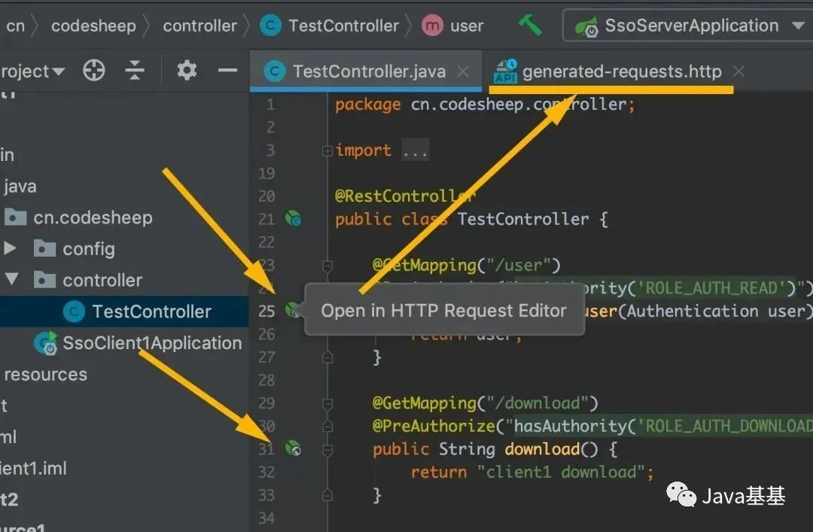Close the generated-requests.http tab
Viewport: 813px width, 532px height.
(x=739, y=71)
